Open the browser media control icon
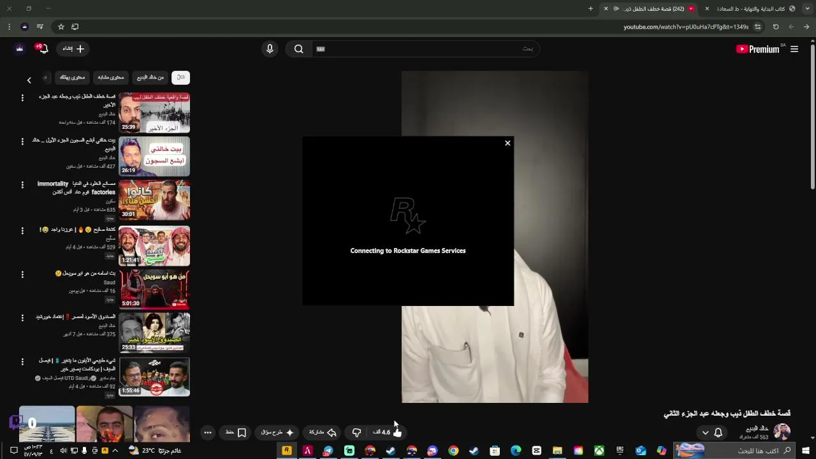The height and width of the screenshot is (459, 816). (x=40, y=27)
